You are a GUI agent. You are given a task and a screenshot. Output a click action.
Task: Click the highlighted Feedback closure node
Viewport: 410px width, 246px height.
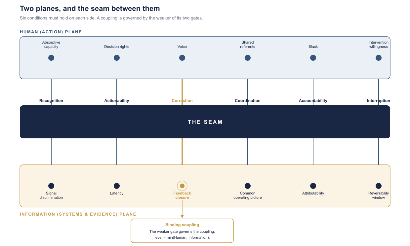click(x=182, y=186)
